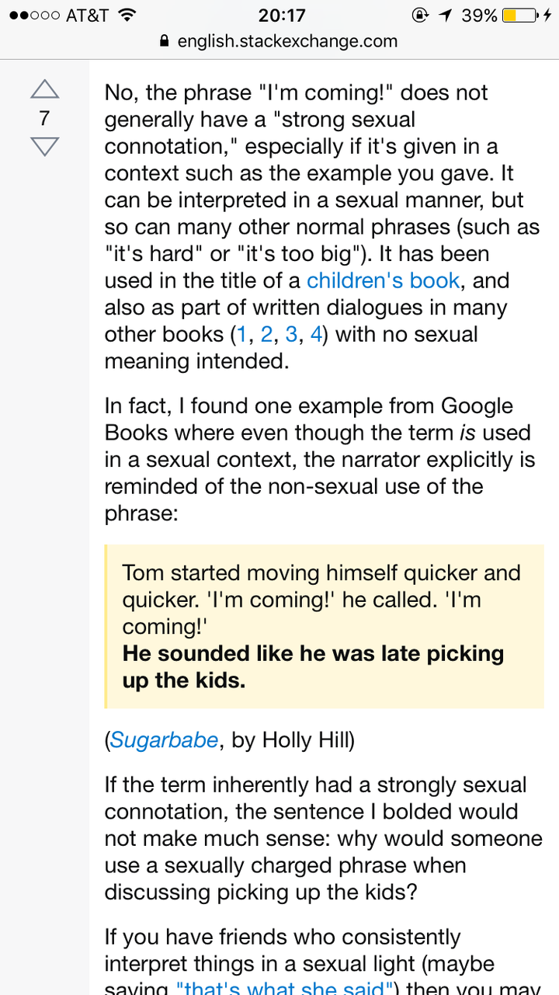559x995 pixels.
Task: Tap the Wi-Fi status icon
Action: pyautogui.click(x=127, y=15)
